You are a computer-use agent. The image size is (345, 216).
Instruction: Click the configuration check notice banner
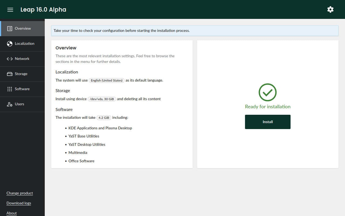point(195,31)
